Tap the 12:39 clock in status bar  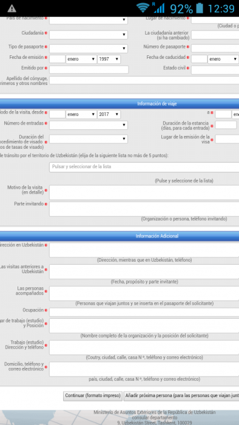[x=221, y=8]
